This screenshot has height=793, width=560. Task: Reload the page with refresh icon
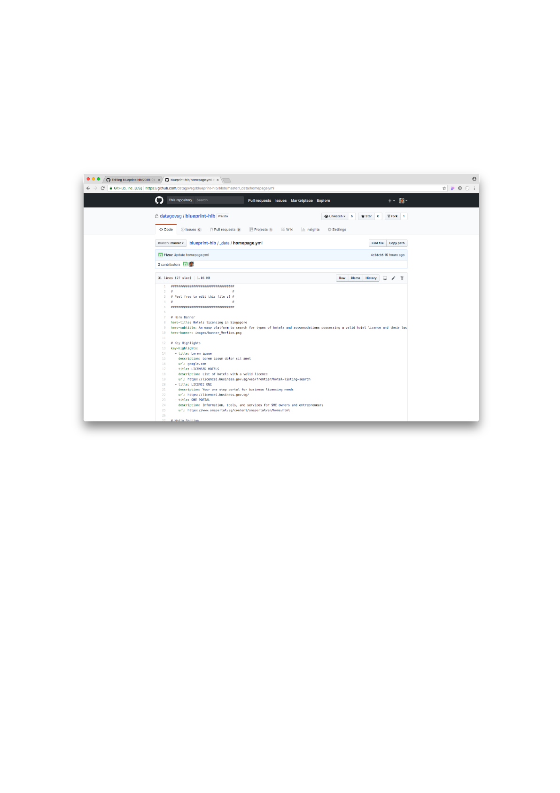point(102,188)
